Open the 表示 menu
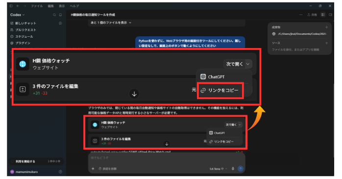Screen dimensions: 342x179 pos(62,6)
